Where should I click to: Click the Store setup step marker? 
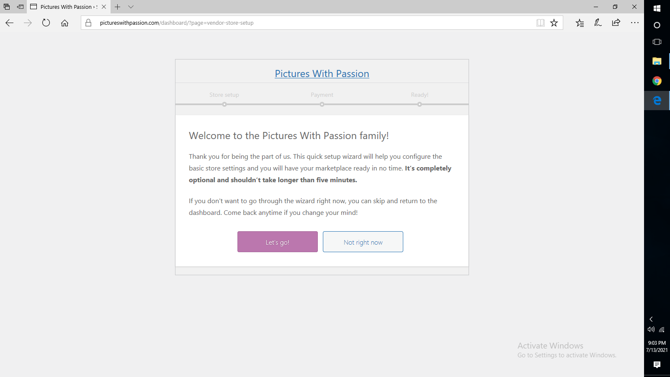coord(224,104)
